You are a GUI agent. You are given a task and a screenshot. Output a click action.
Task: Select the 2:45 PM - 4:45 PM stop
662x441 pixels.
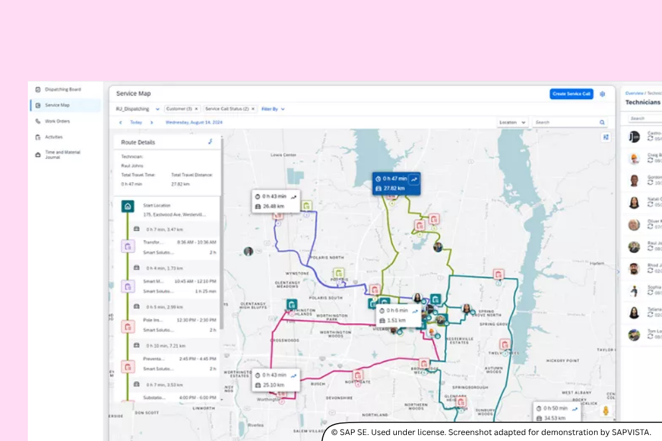(x=169, y=364)
